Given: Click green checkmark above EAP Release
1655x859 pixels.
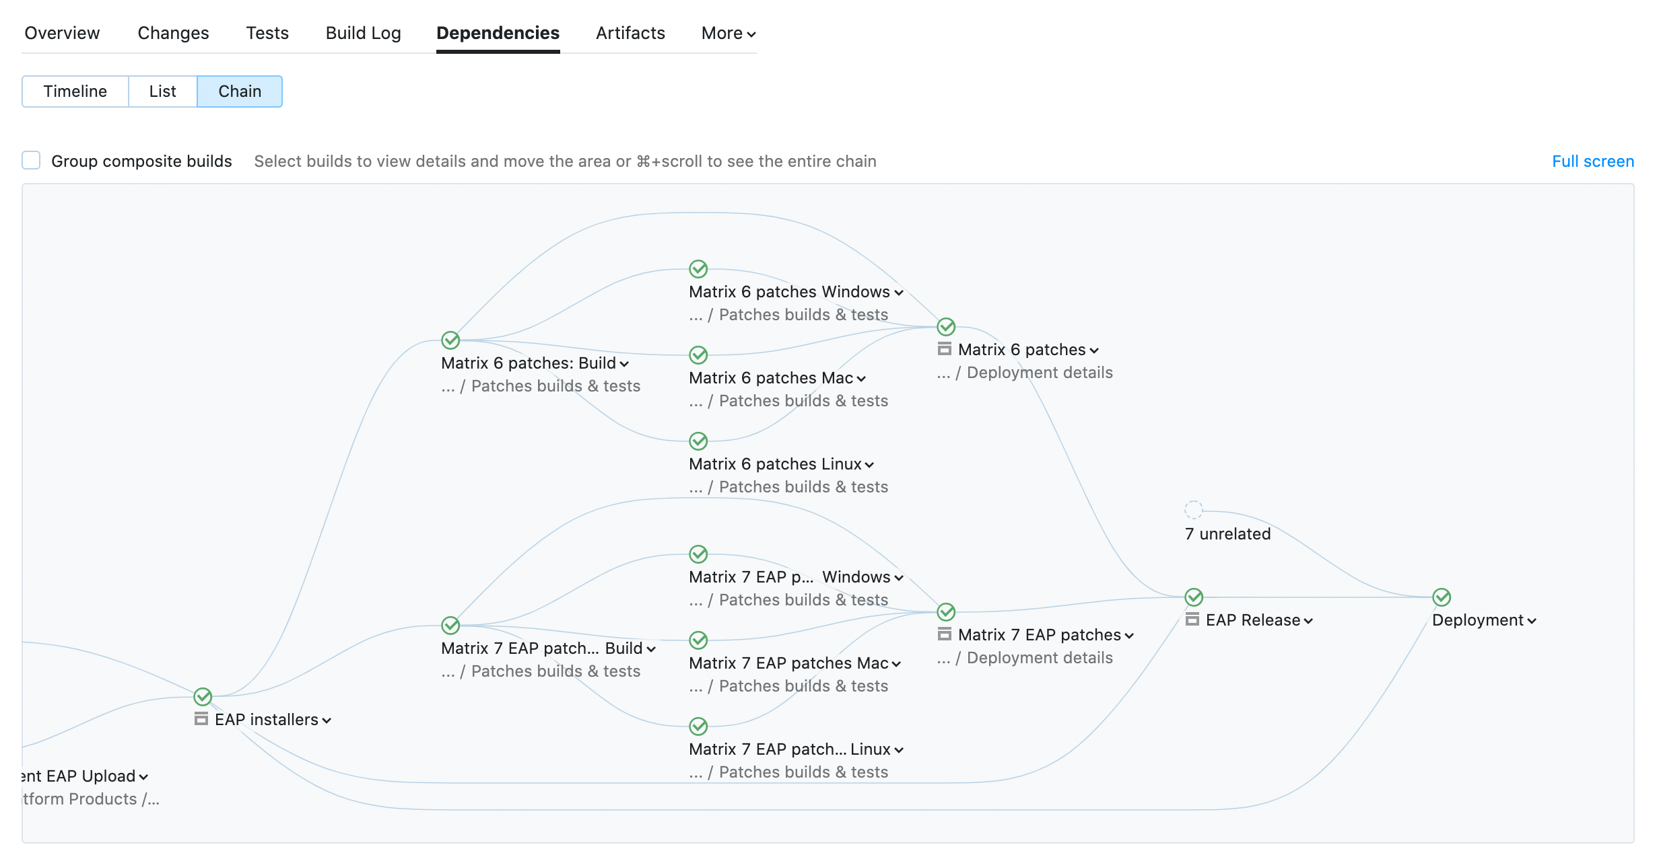Looking at the screenshot, I should point(1194,597).
